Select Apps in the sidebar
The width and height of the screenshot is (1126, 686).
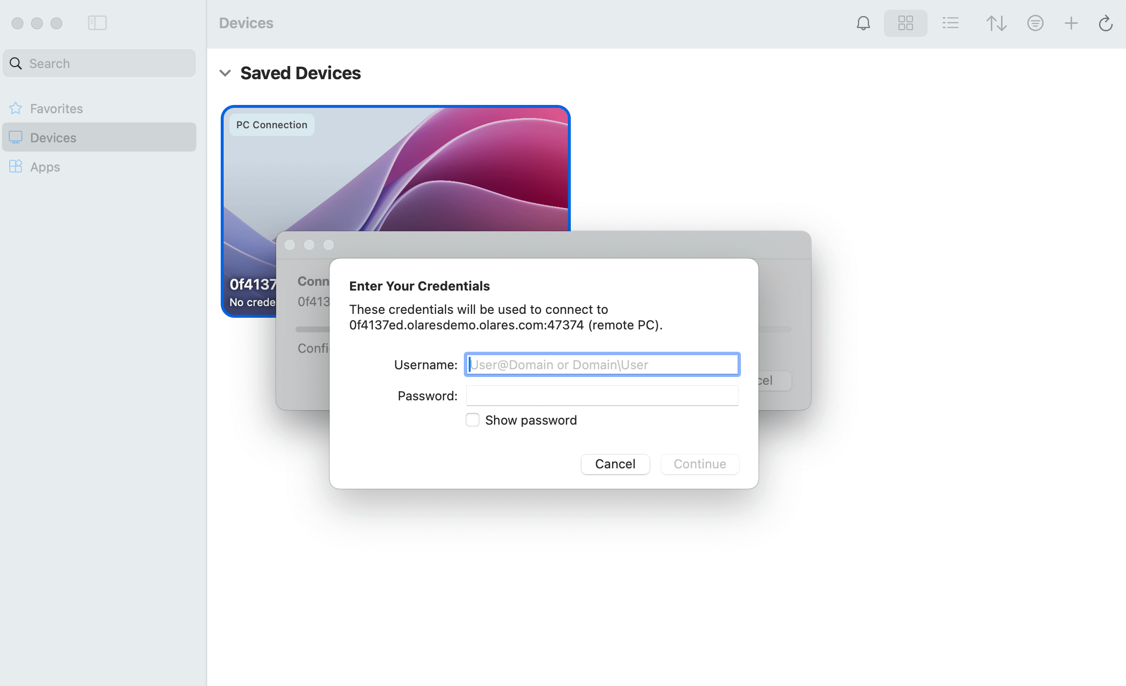click(45, 167)
